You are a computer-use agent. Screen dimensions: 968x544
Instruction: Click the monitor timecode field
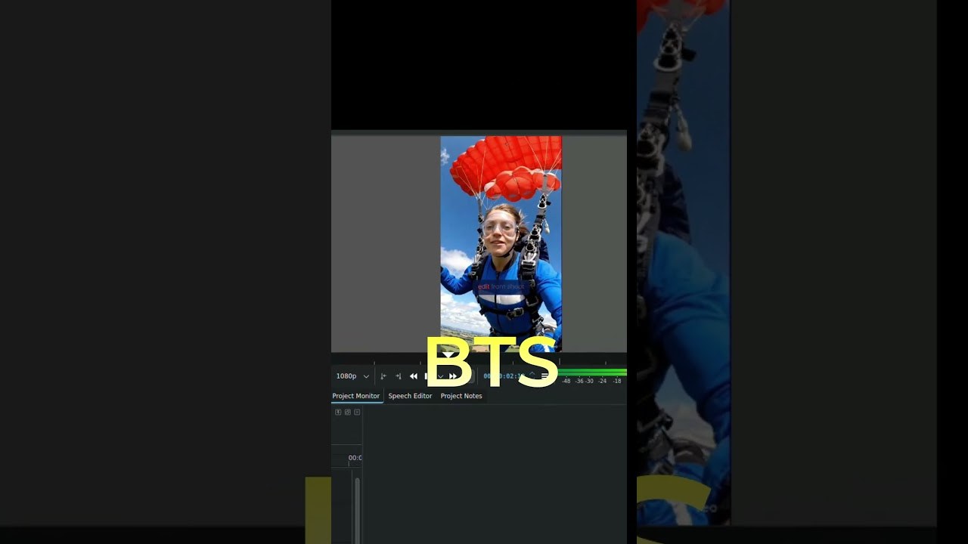pyautogui.click(x=504, y=376)
